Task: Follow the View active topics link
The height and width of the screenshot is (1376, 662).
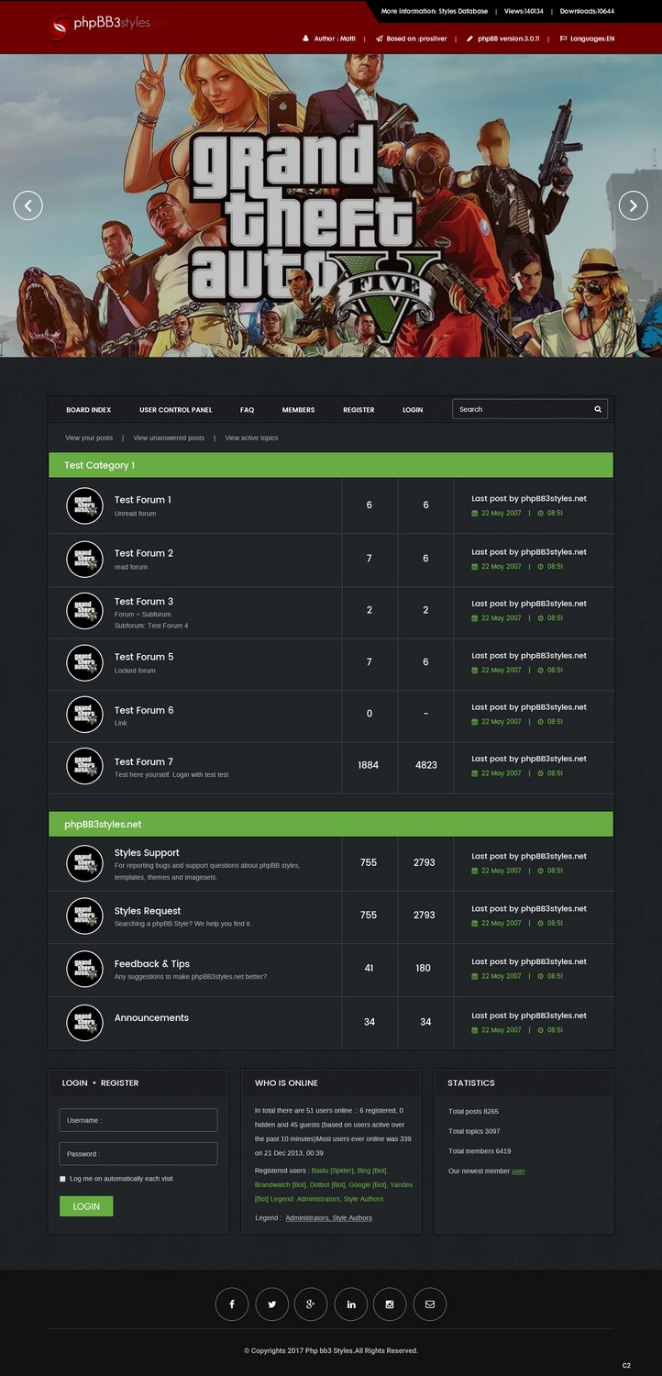Action: [x=251, y=438]
